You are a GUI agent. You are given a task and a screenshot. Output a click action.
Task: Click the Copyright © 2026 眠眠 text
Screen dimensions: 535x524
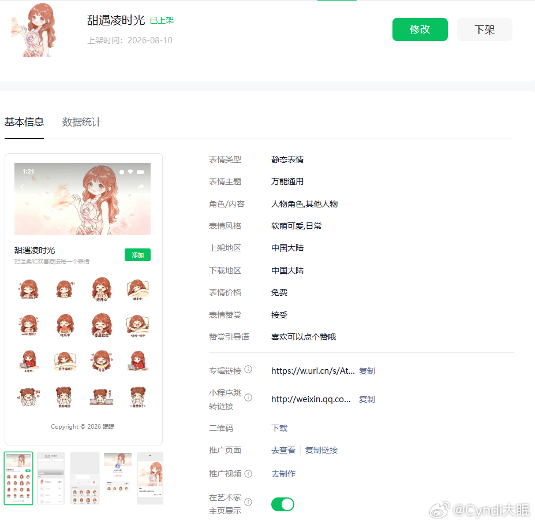point(83,426)
